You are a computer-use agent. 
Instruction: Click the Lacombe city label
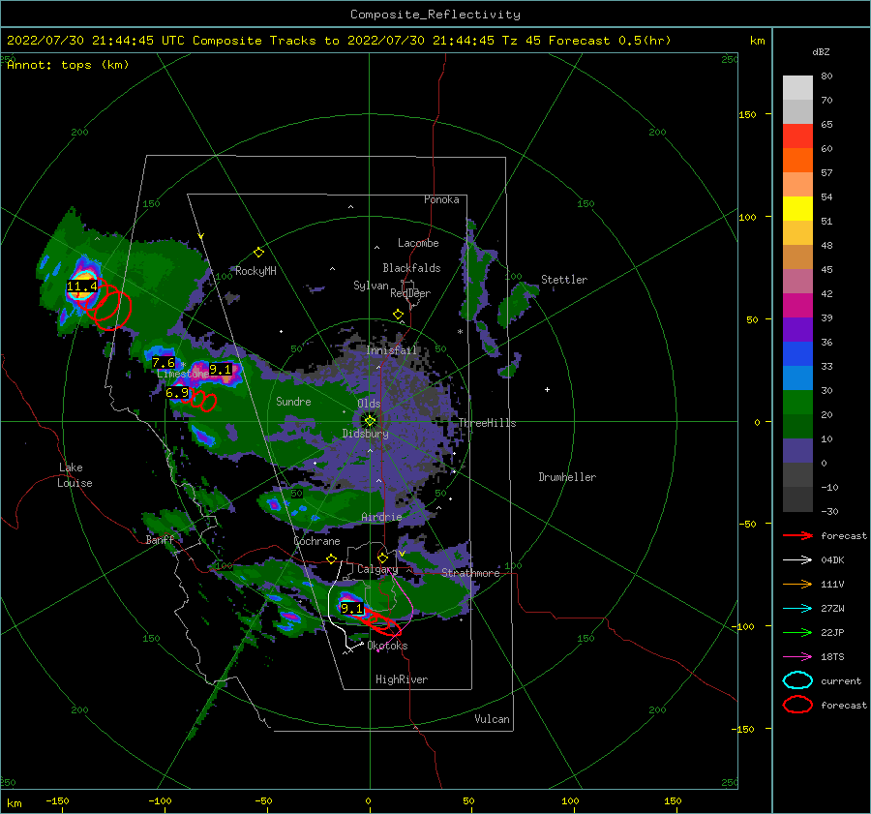point(418,243)
